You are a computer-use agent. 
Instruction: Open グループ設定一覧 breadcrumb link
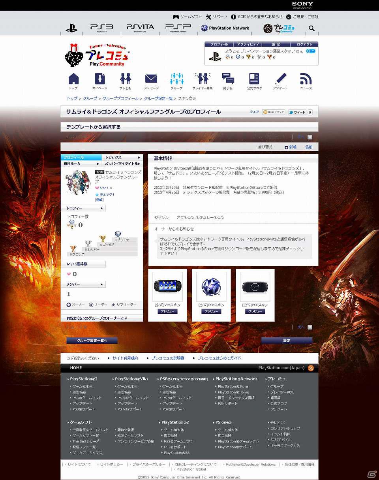tap(158, 98)
